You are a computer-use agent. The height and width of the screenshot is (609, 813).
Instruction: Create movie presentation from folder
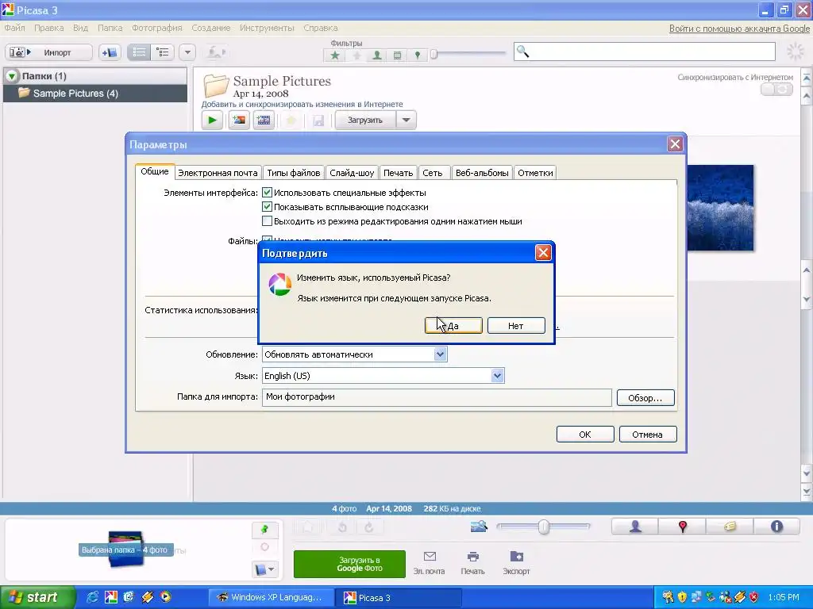[264, 121]
